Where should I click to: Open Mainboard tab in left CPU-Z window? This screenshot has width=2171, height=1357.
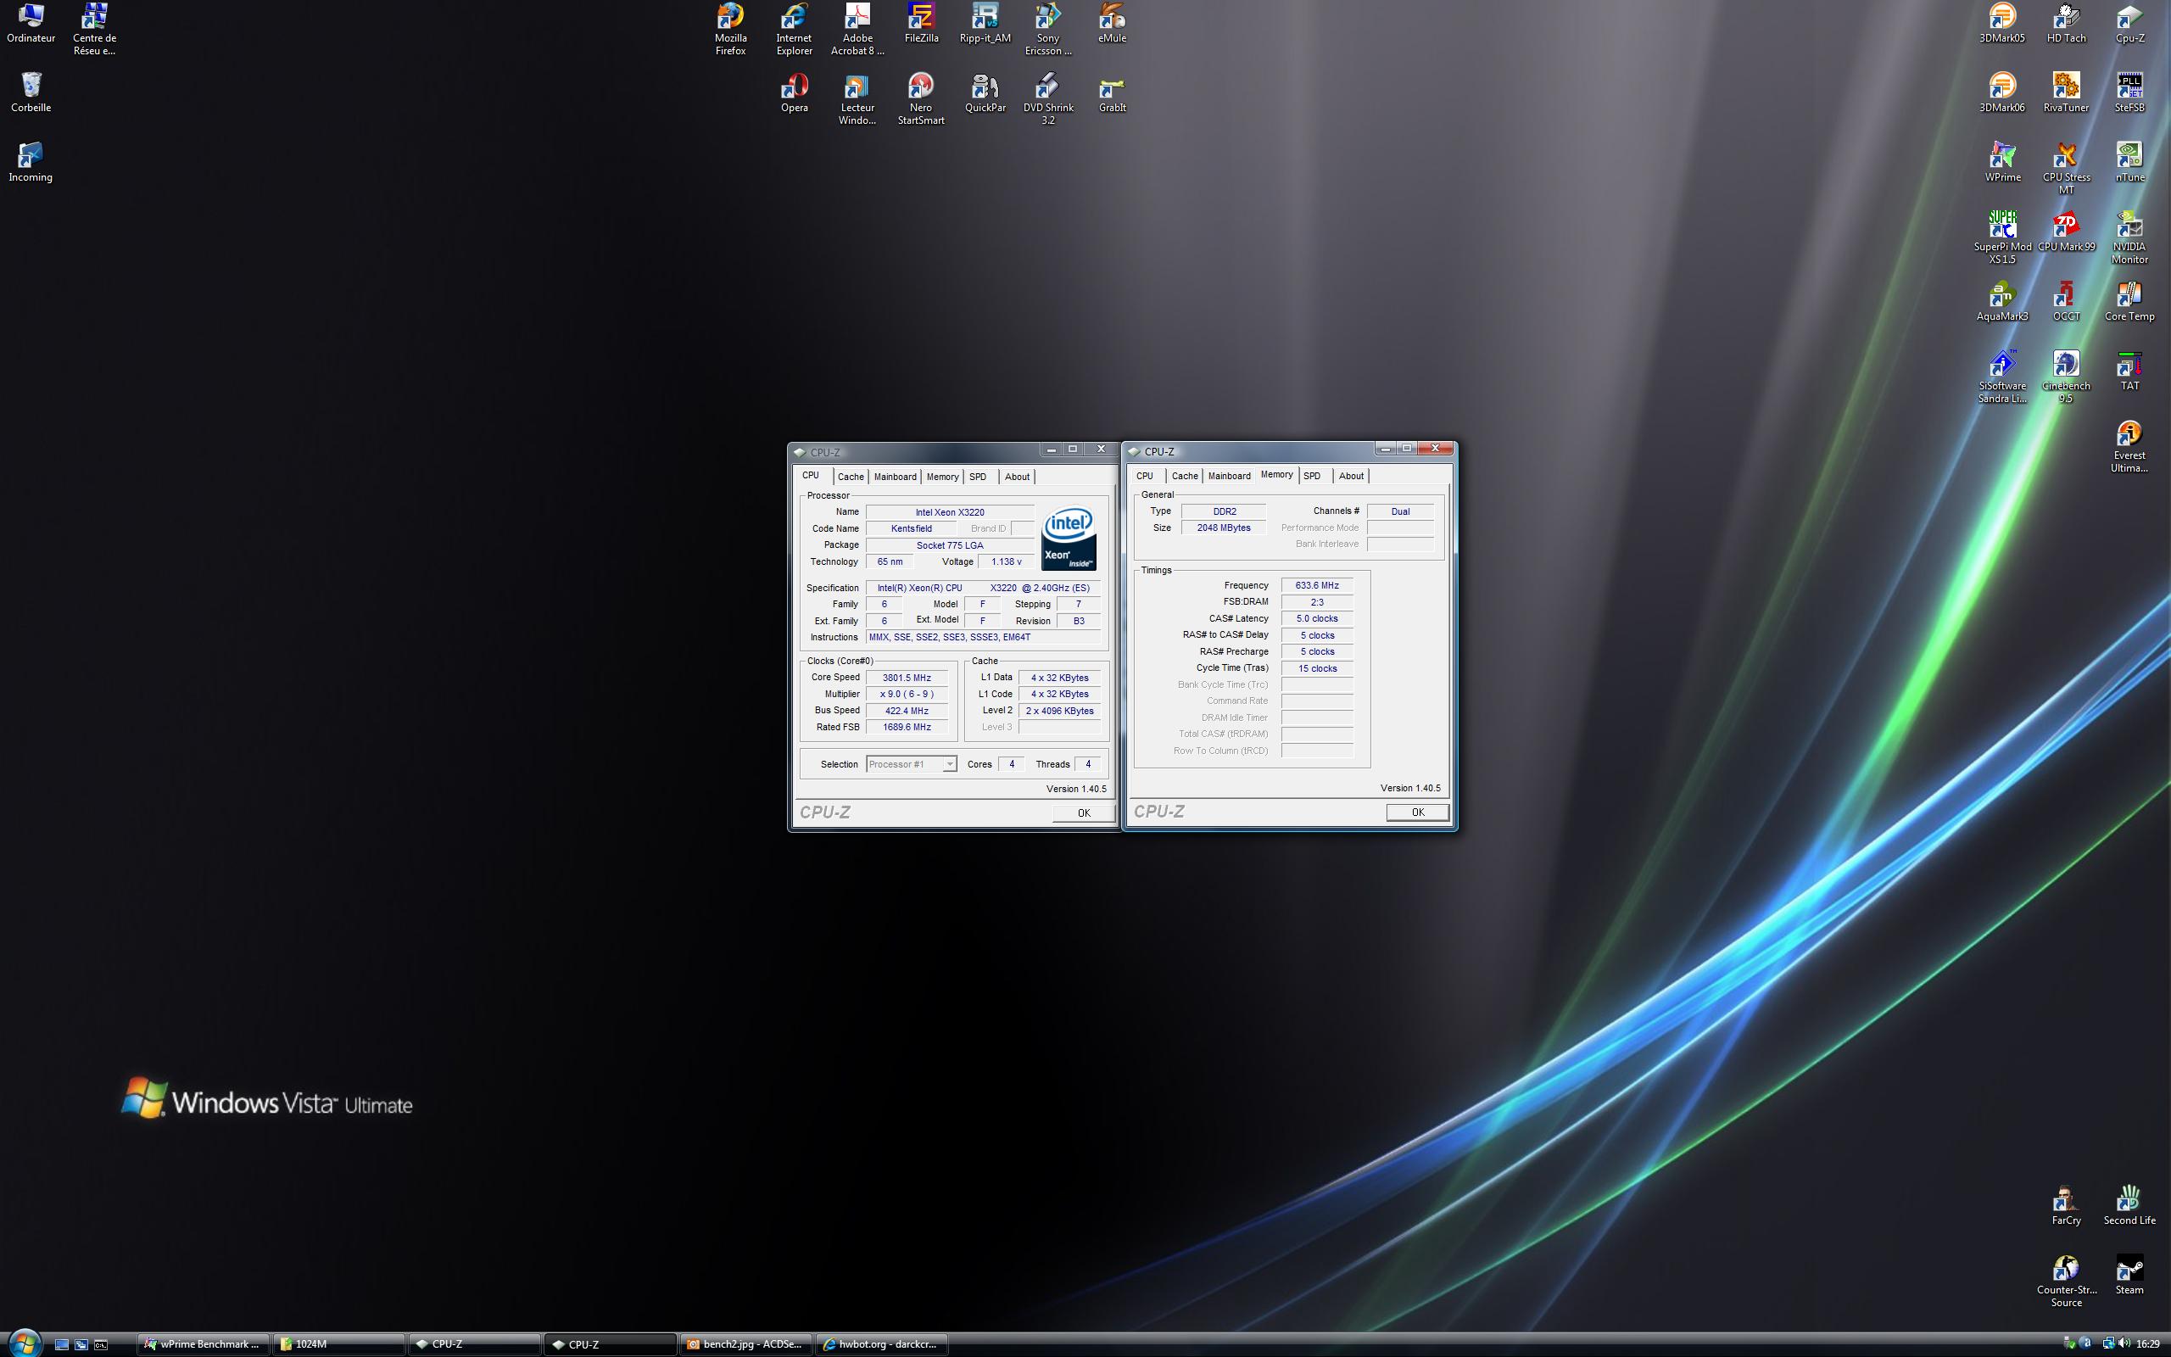pyautogui.click(x=896, y=477)
